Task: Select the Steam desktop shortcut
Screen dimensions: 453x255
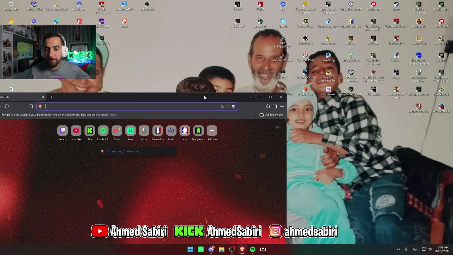Action: [x=396, y=6]
